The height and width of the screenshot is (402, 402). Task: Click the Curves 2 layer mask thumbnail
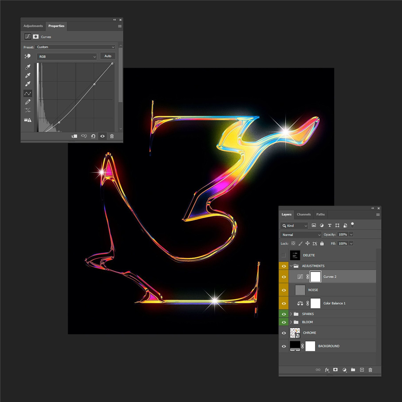point(315,277)
